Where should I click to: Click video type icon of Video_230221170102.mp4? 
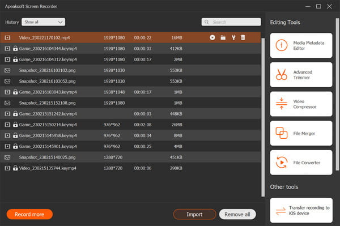[7, 38]
